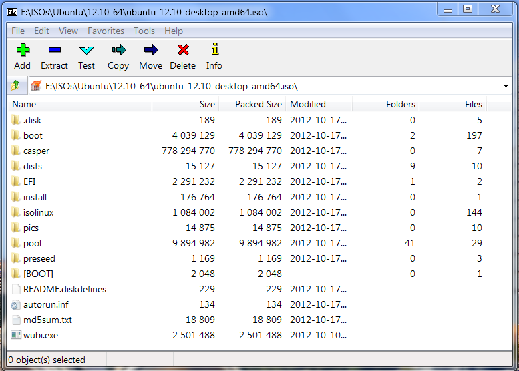Click the green Add plus icon

23,50
